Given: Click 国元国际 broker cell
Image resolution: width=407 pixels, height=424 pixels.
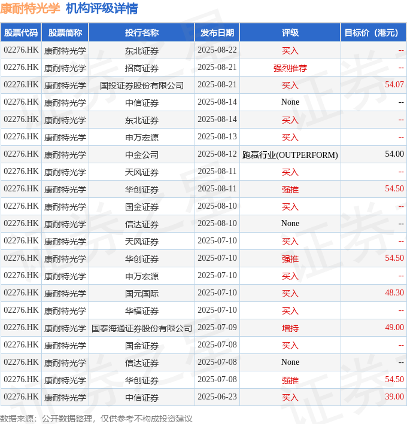Looking at the screenshot, I should [x=141, y=294].
